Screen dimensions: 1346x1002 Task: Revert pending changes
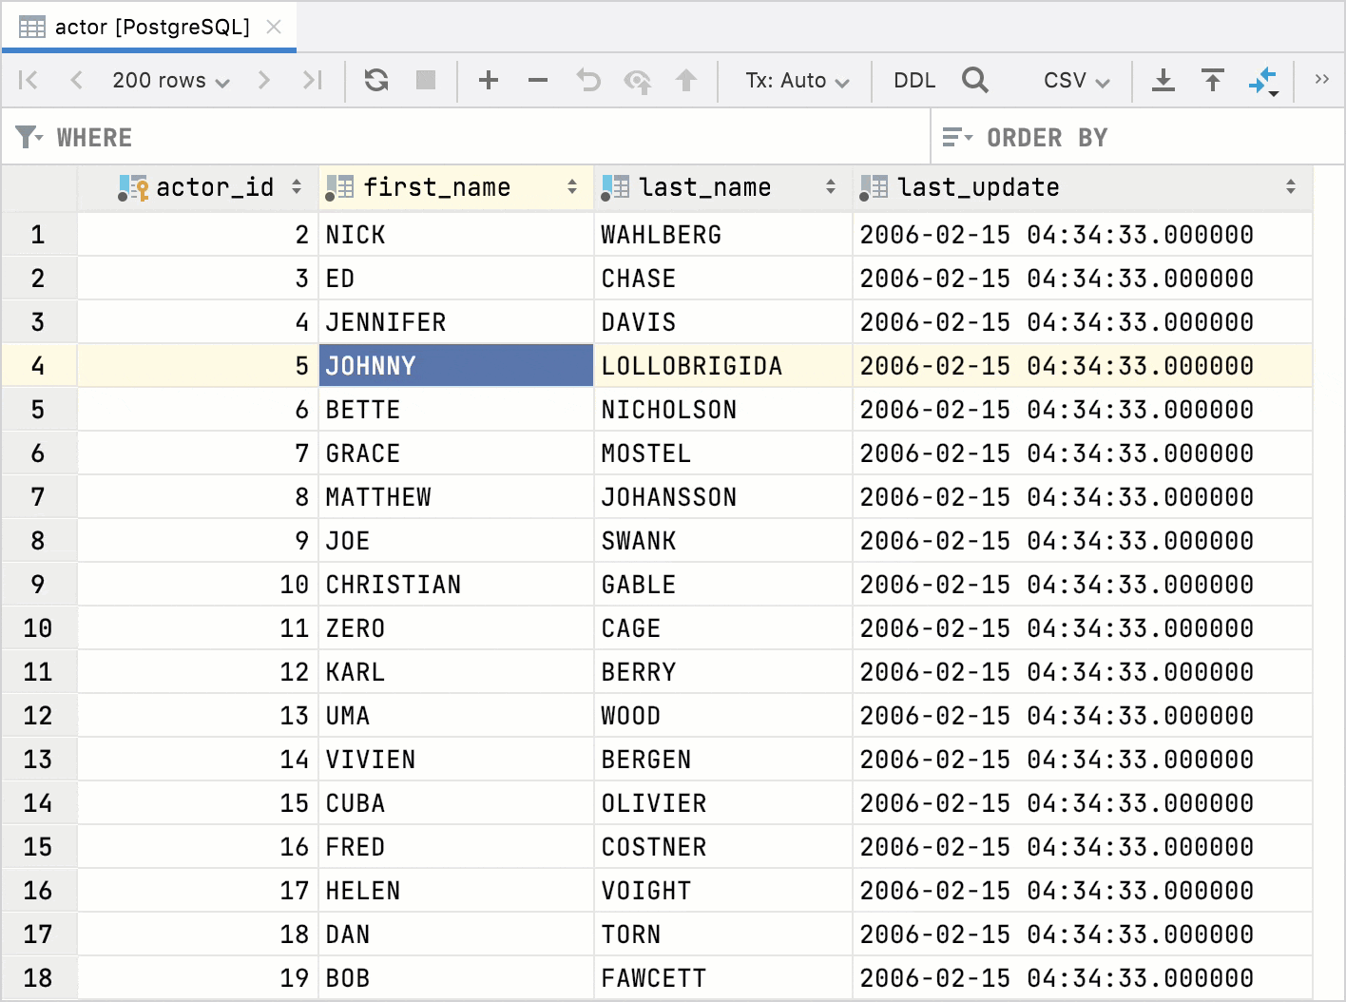click(587, 80)
